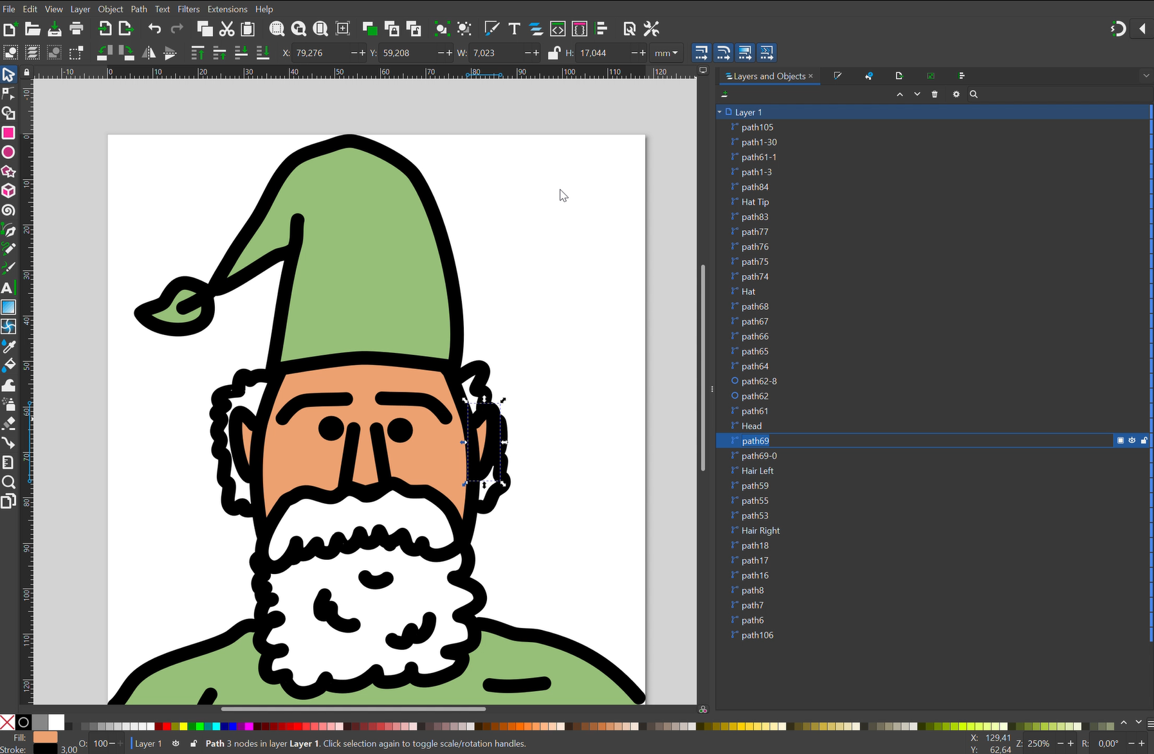Select the Text tool in toolbox
The image size is (1154, 754).
(x=8, y=288)
